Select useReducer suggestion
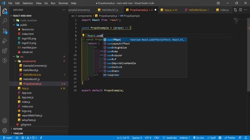Viewport: 250px width, 140px height. (x=145, y=55)
